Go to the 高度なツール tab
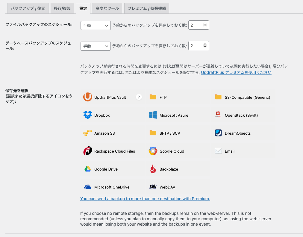The height and width of the screenshot is (237, 303). 107,8
